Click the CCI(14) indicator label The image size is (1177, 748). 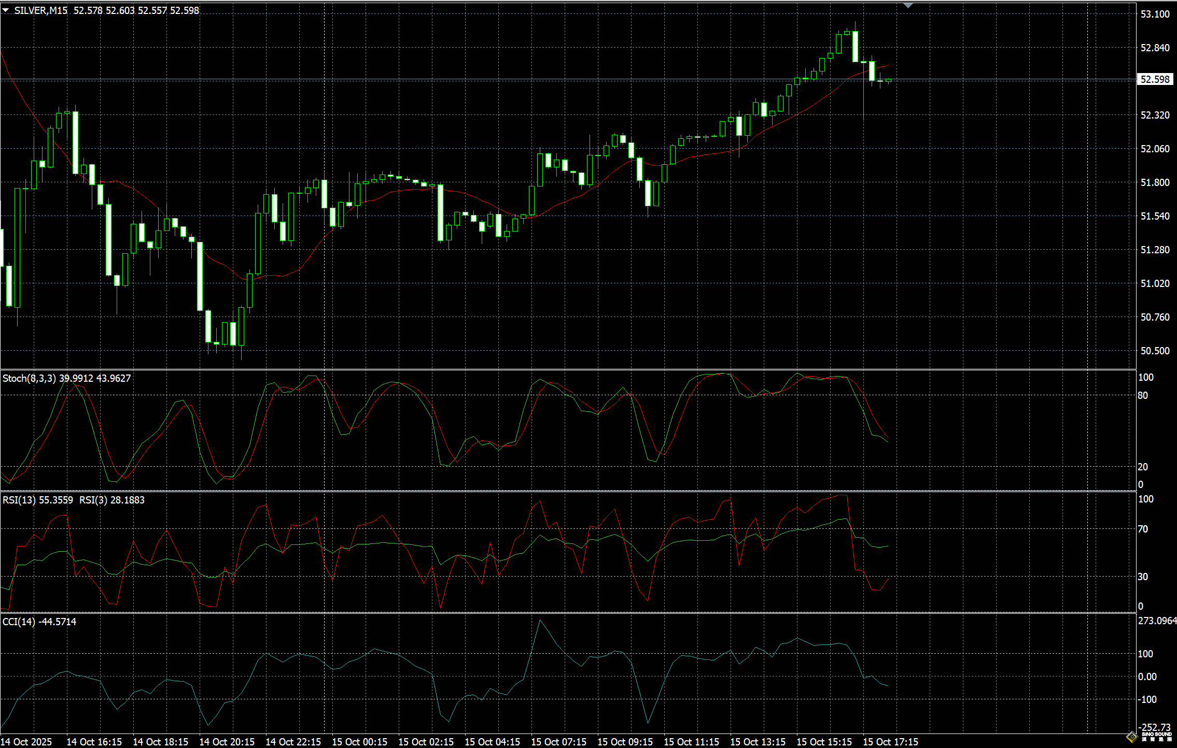coord(20,622)
